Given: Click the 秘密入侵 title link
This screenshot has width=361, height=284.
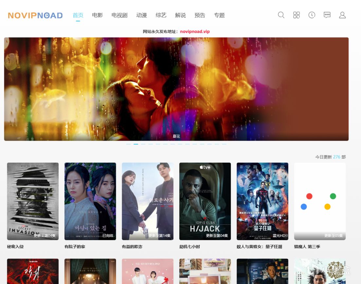Looking at the screenshot, I should pos(15,246).
